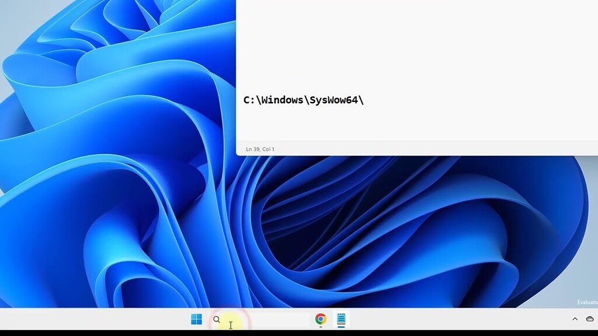Click the Notepad notebook icon in the taskbar
The height and width of the screenshot is (336, 598).
[342, 319]
